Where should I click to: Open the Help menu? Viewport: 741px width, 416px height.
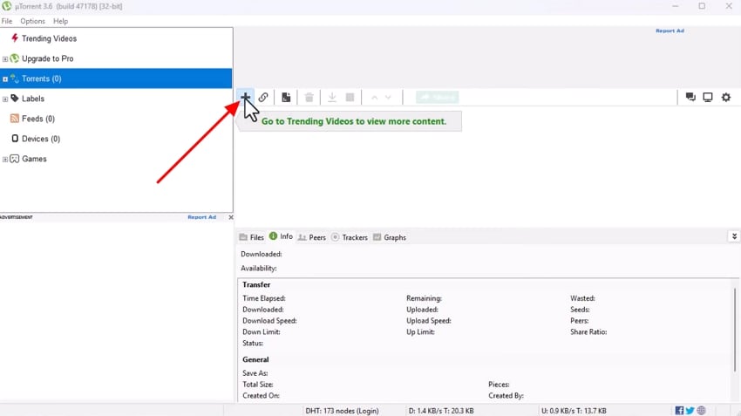tap(60, 21)
